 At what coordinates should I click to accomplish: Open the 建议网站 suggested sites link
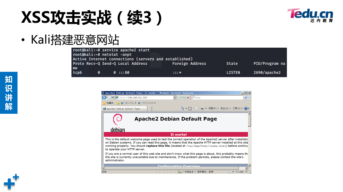129,103
